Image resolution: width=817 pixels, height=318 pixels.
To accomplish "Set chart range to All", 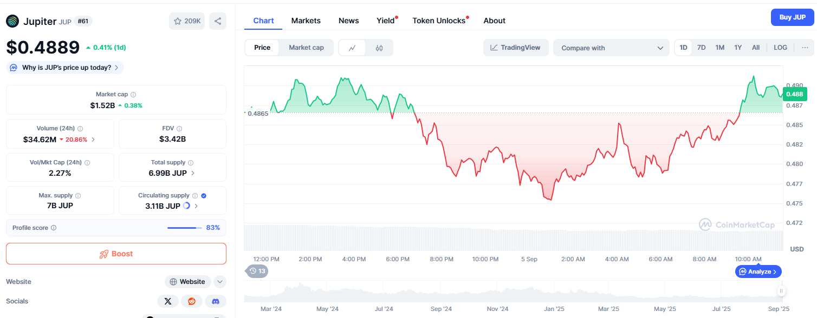I will (756, 48).
